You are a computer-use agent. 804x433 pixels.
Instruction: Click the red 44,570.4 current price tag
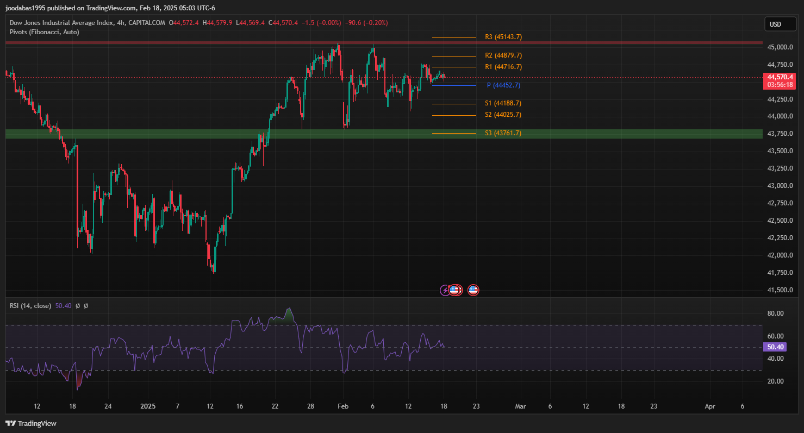[x=780, y=77]
